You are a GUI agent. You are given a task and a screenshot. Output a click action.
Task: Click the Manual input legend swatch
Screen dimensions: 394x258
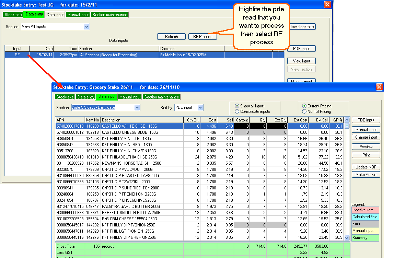tap(366, 231)
